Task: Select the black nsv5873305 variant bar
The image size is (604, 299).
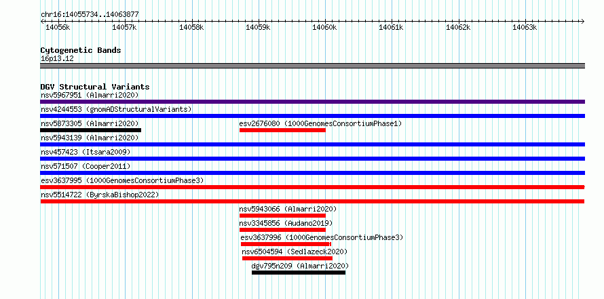Action: [90, 130]
